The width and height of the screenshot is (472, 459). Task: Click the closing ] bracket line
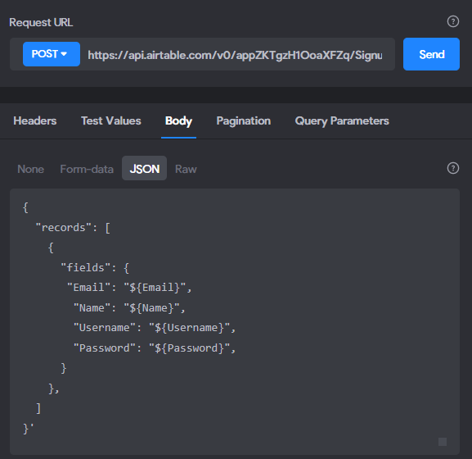coord(38,408)
